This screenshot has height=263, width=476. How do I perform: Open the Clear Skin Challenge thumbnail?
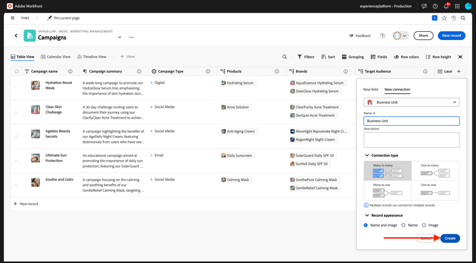coord(36,110)
